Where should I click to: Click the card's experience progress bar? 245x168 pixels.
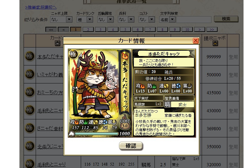click(x=96, y=134)
